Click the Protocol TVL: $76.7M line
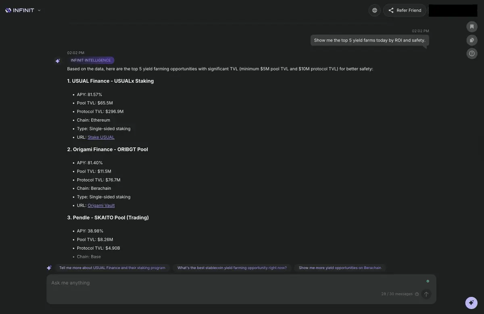Image resolution: width=484 pixels, height=314 pixels. pyautogui.click(x=99, y=180)
